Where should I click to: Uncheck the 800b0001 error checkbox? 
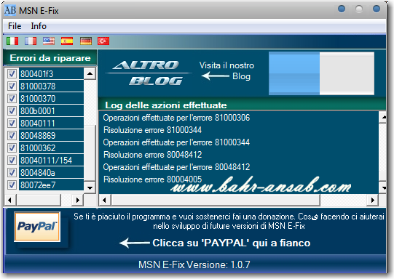click(x=12, y=110)
